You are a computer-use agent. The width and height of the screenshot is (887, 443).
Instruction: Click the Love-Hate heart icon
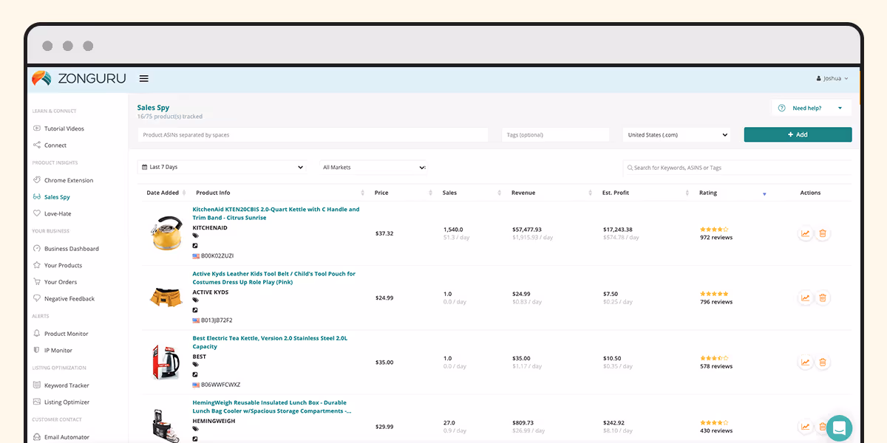point(37,213)
